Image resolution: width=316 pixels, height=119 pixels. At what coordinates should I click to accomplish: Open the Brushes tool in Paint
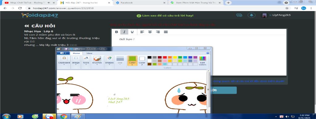click(97, 60)
